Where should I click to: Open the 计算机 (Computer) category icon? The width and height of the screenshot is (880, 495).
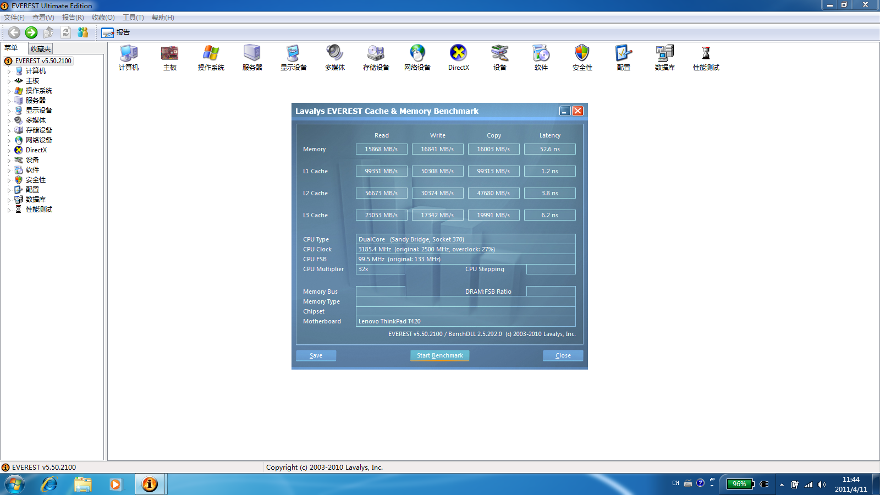point(129,58)
